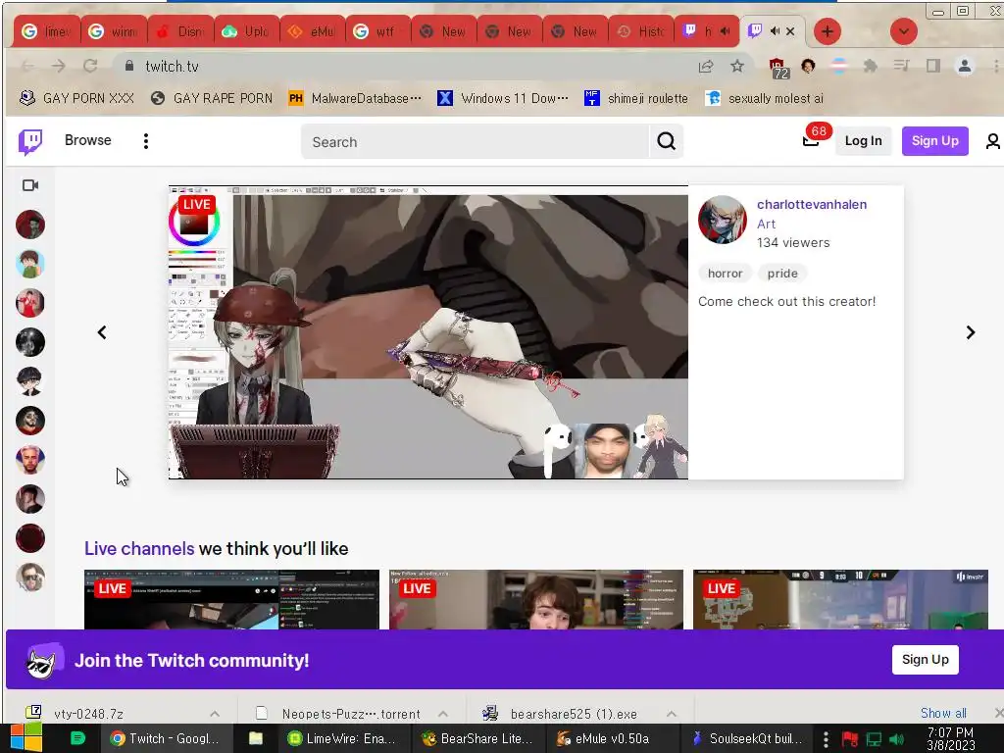Open SoulseekQt from the taskbar
The image size is (1004, 753).
(x=747, y=738)
